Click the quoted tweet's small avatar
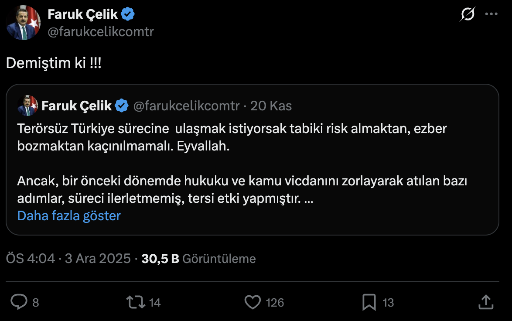 tap(28, 105)
